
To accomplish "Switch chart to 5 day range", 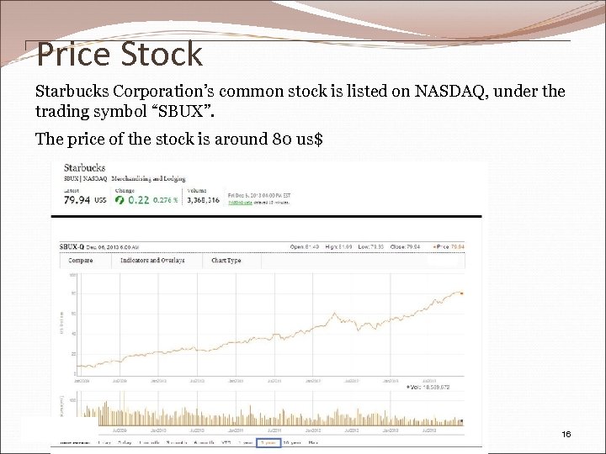I will coord(126,442).
